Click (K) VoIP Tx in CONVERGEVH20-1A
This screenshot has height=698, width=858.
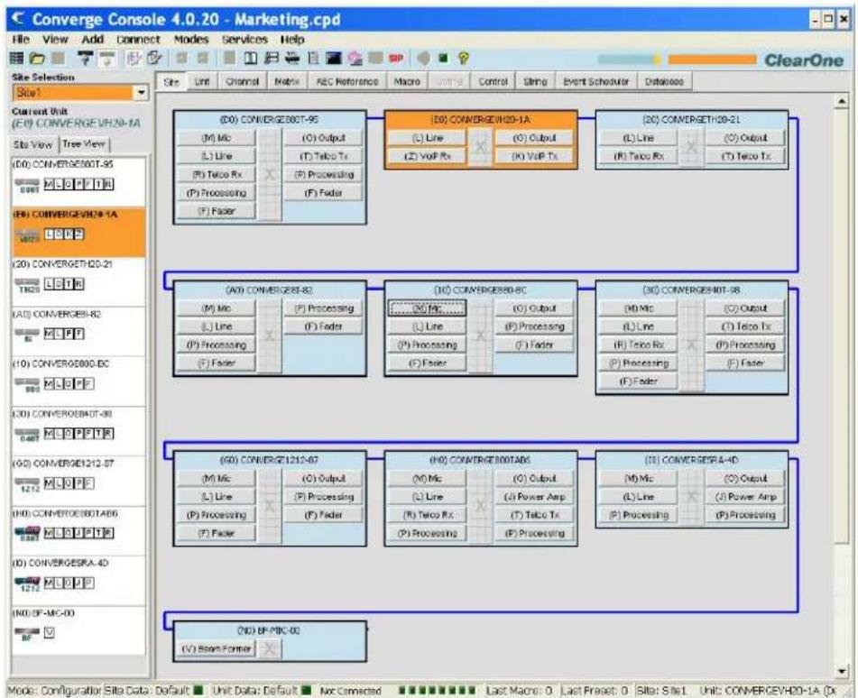coord(534,156)
